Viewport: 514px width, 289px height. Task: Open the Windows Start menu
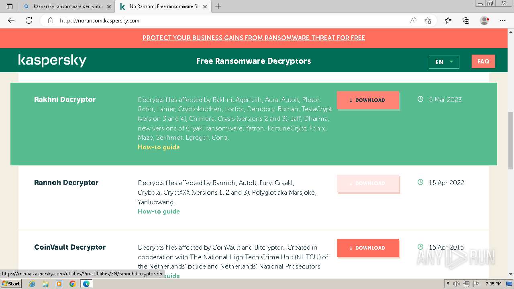click(11, 283)
